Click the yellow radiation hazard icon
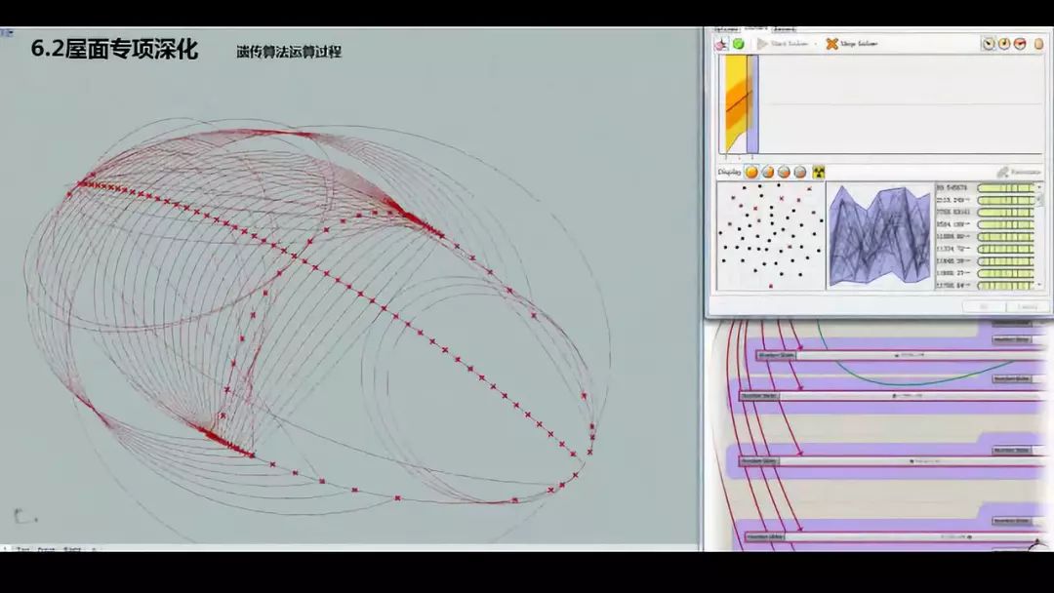The height and width of the screenshot is (593, 1054). [x=819, y=172]
